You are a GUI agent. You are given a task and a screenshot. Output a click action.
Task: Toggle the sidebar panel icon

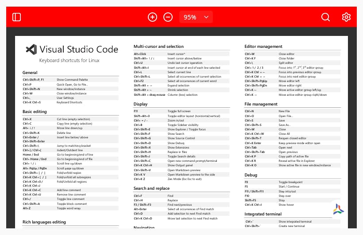16,17
